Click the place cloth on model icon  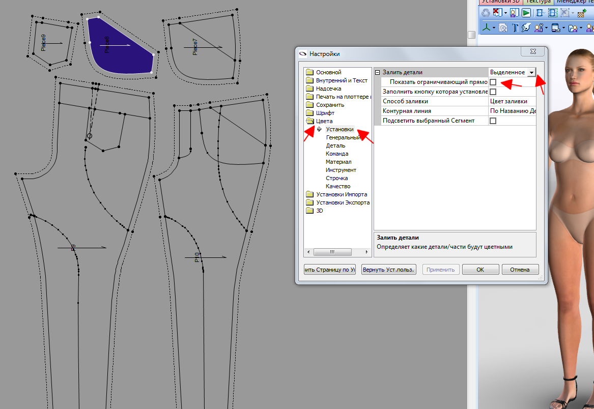click(515, 13)
